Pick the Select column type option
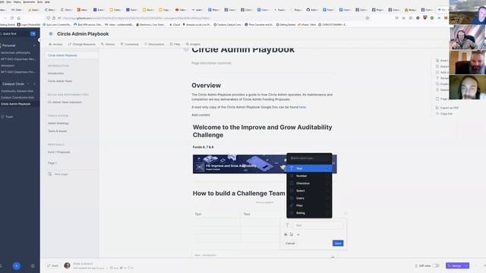 [x=309, y=190]
